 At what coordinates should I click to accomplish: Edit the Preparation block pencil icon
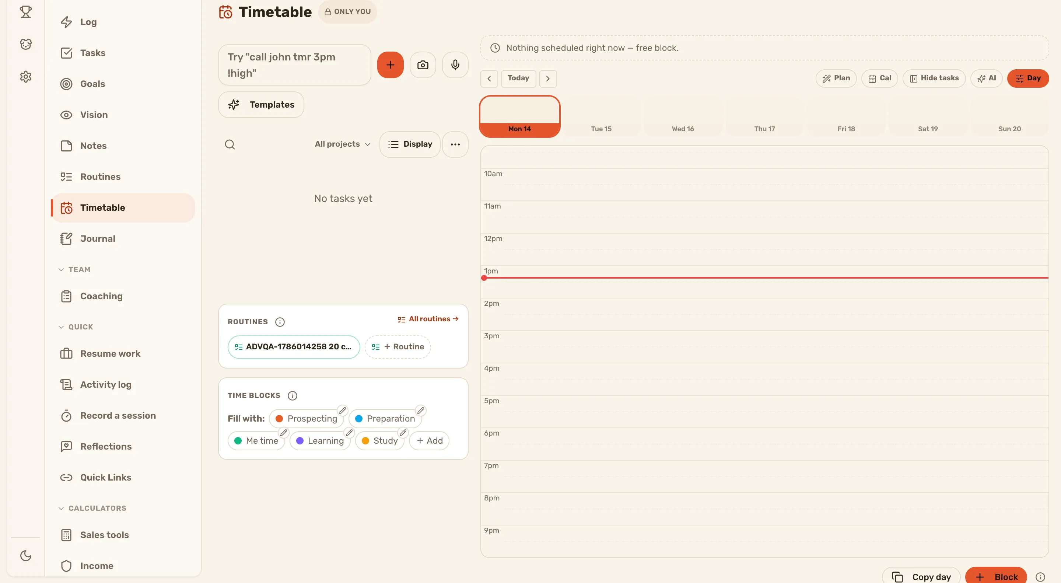click(420, 411)
